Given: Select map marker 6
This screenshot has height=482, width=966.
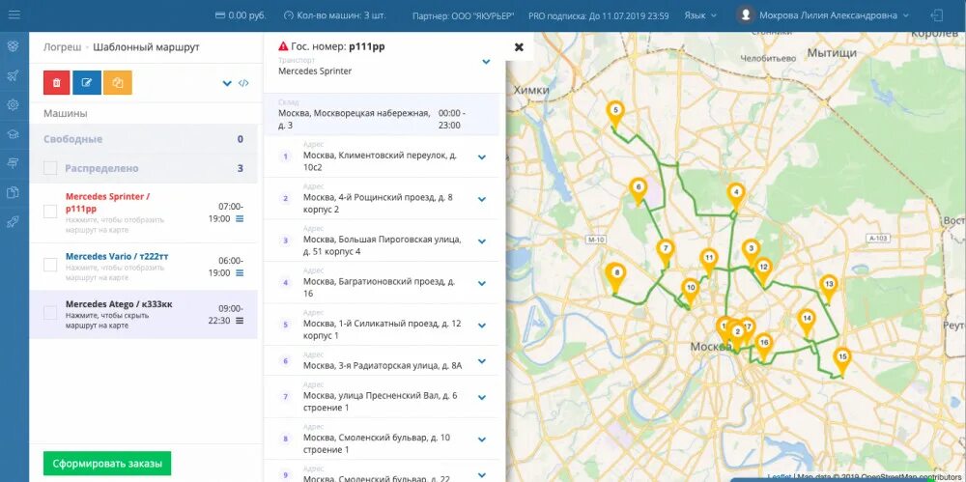Looking at the screenshot, I should click(639, 189).
